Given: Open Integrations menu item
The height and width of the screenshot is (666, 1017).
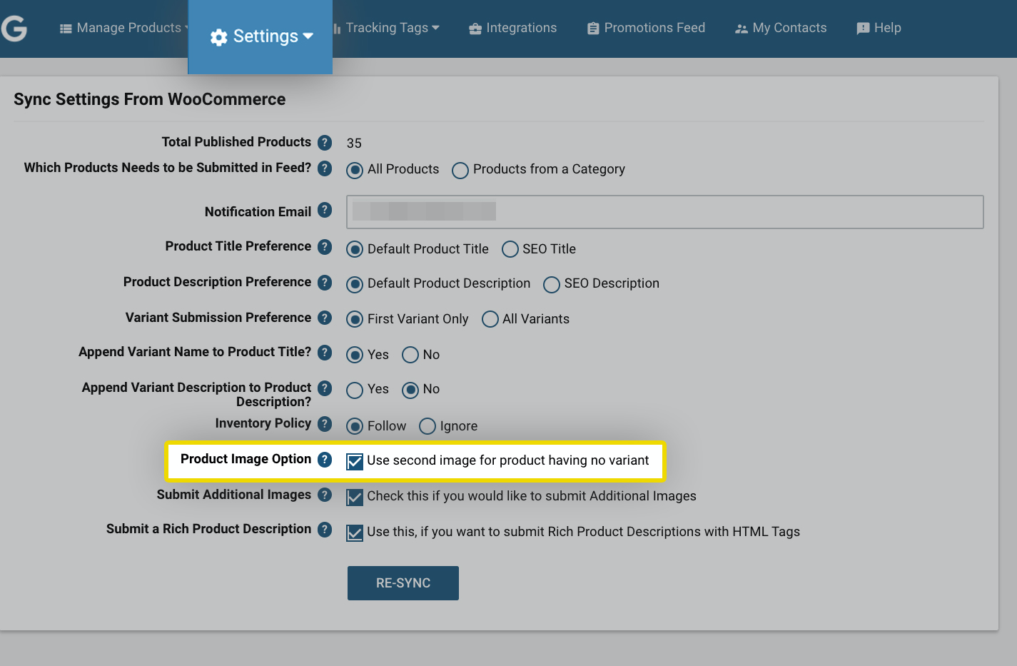Looking at the screenshot, I should point(512,28).
